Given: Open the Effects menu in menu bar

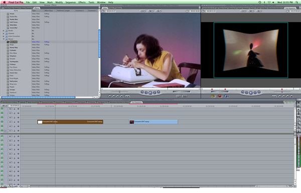Looking at the screenshot, I should [82, 2].
